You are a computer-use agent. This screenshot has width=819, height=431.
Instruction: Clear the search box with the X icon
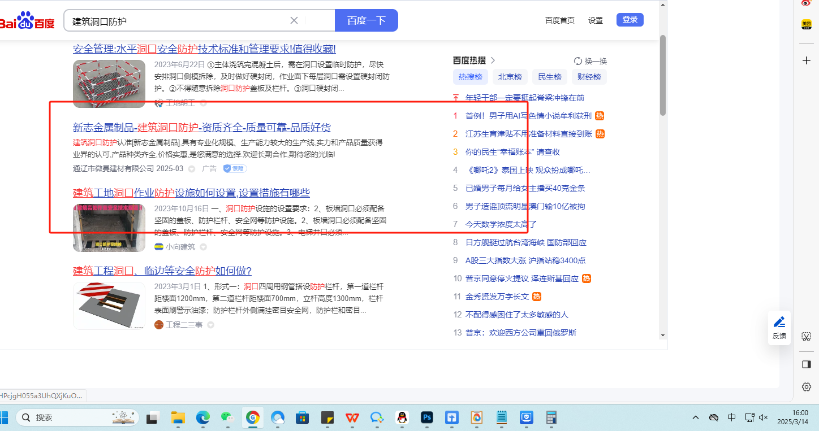294,21
